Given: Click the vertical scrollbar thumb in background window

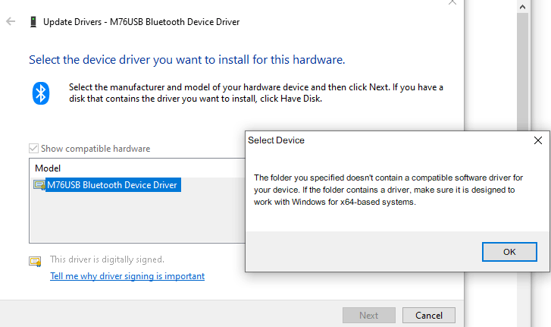Looking at the screenshot, I should pos(522,72).
